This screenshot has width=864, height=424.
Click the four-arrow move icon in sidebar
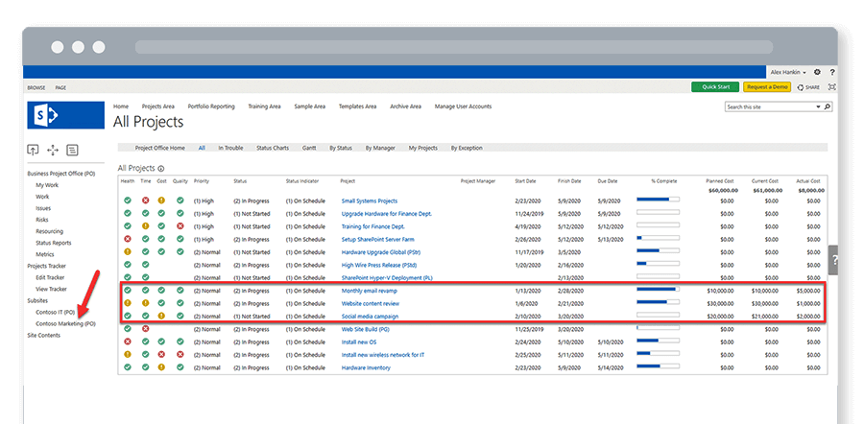(53, 150)
